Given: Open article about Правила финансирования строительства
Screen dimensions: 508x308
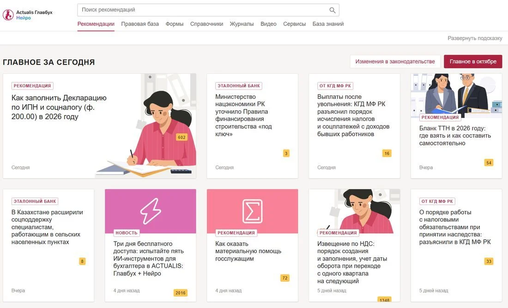Looking at the screenshot, I should tap(244, 115).
